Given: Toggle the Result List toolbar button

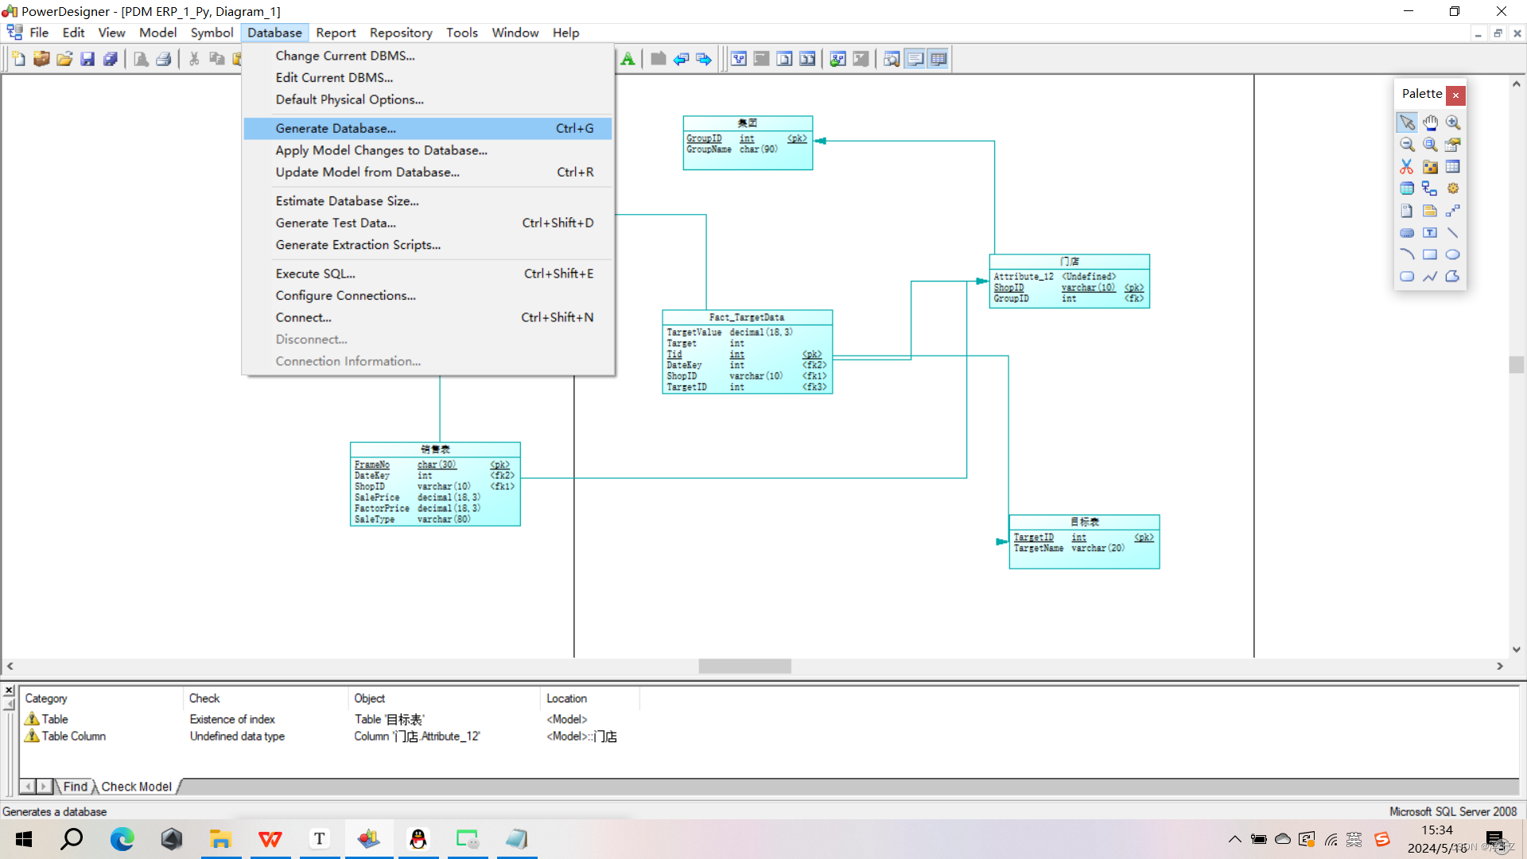Looking at the screenshot, I should (x=938, y=59).
